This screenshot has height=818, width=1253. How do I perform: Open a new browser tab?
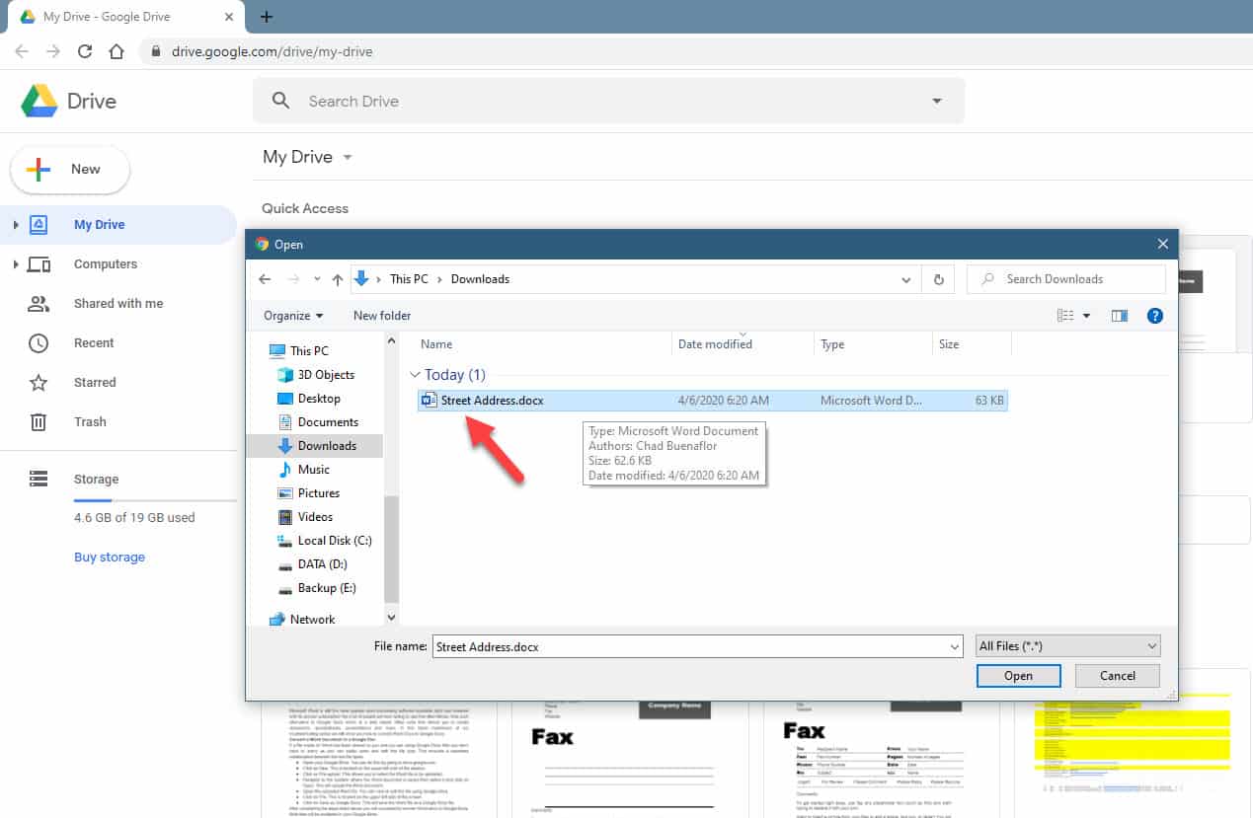coord(266,17)
